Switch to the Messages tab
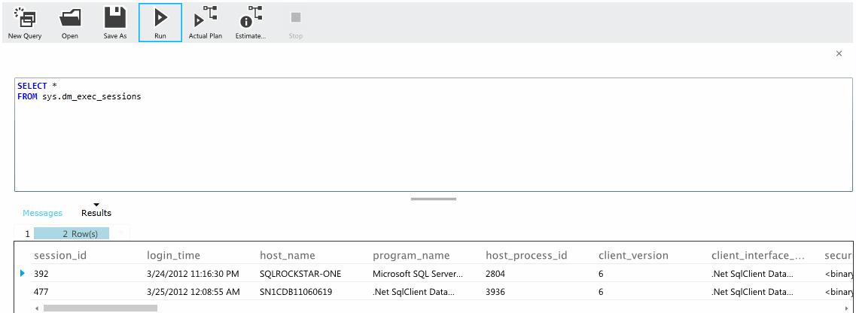The height and width of the screenshot is (313, 856). coord(43,213)
